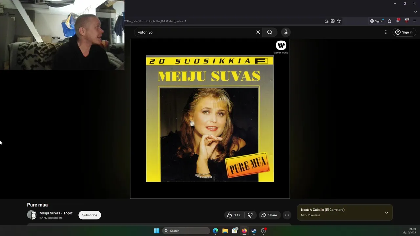The width and height of the screenshot is (420, 236).
Task: Open the Firefox hamburger application menu
Action: coord(415,21)
